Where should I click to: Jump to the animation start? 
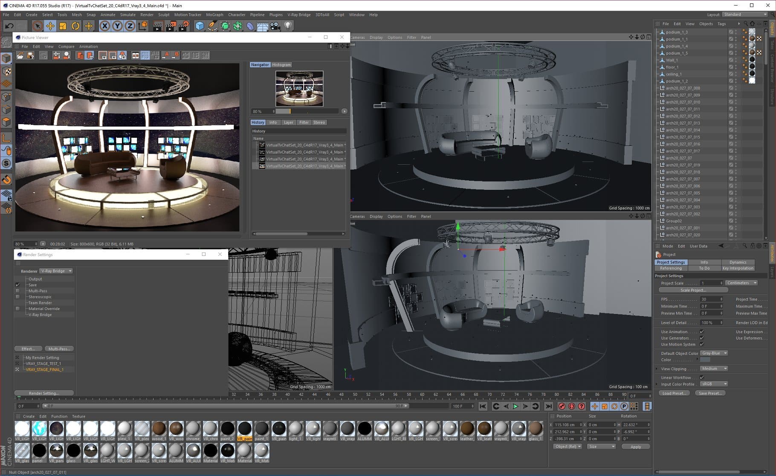click(x=483, y=406)
